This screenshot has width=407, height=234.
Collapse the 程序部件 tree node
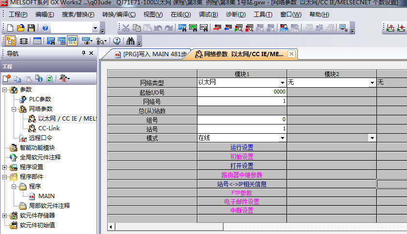click(x=5, y=177)
